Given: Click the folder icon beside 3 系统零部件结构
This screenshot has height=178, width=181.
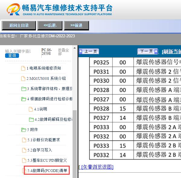Looking at the screenshot, I should pos(24,89).
